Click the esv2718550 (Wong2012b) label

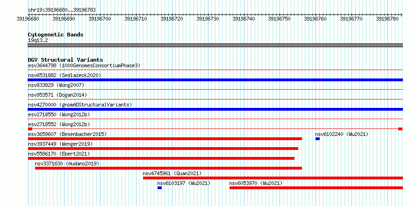click(59, 114)
